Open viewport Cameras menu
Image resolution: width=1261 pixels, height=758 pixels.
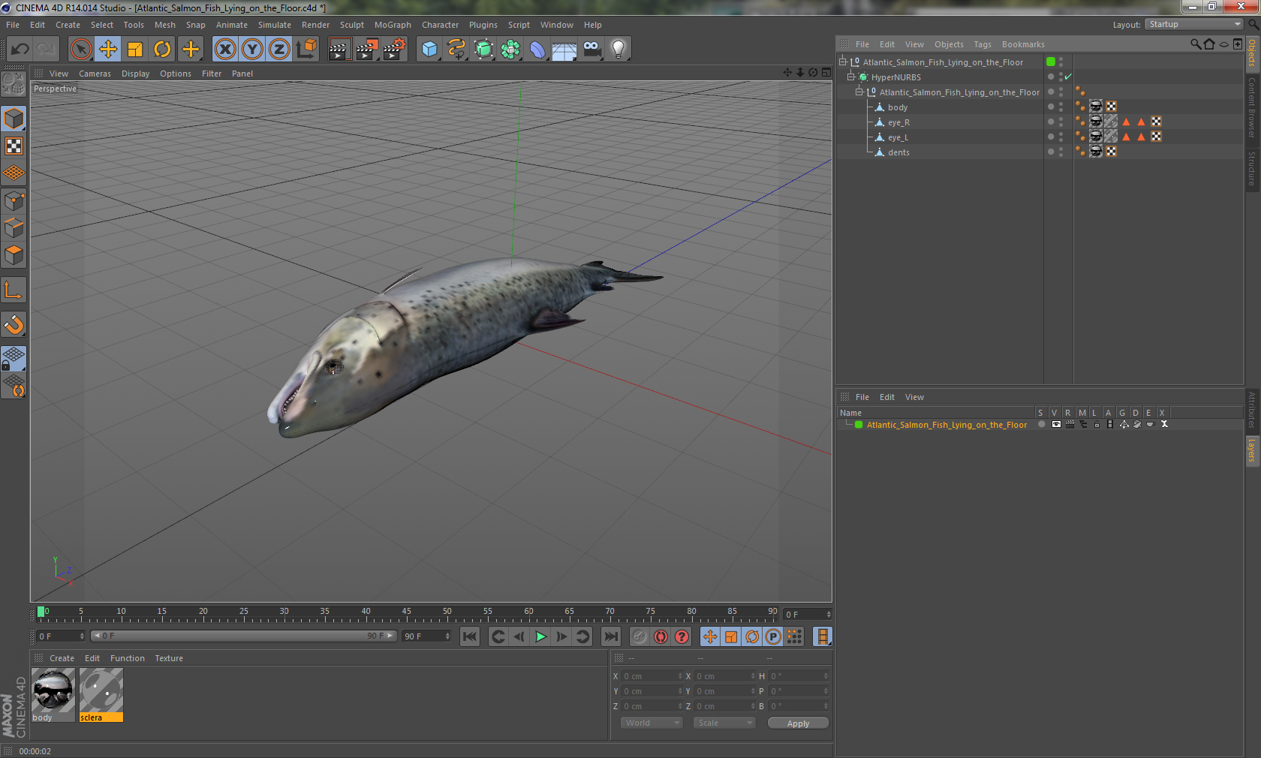95,74
